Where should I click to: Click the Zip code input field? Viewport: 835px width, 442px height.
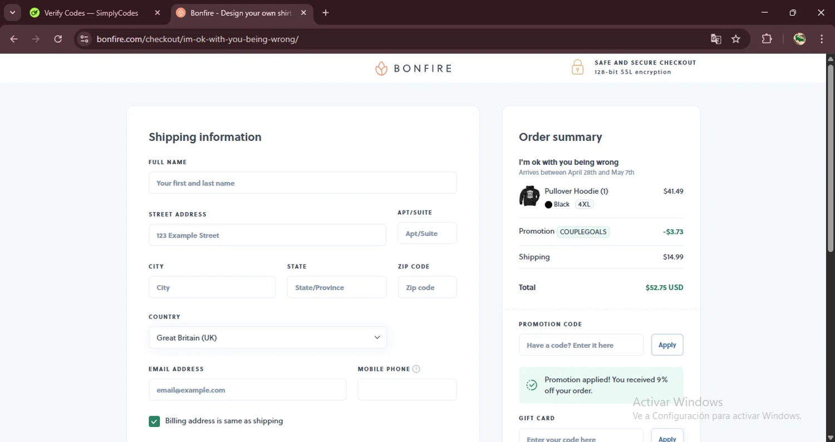(428, 287)
